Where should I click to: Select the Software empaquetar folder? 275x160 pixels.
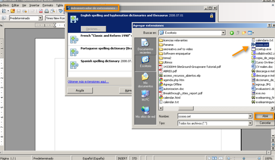175,54
